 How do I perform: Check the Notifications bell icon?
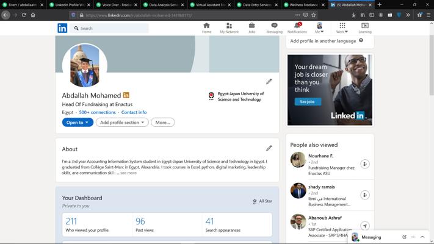(297, 27)
